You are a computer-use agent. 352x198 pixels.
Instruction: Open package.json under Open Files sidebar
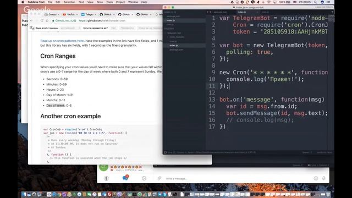(173, 16)
